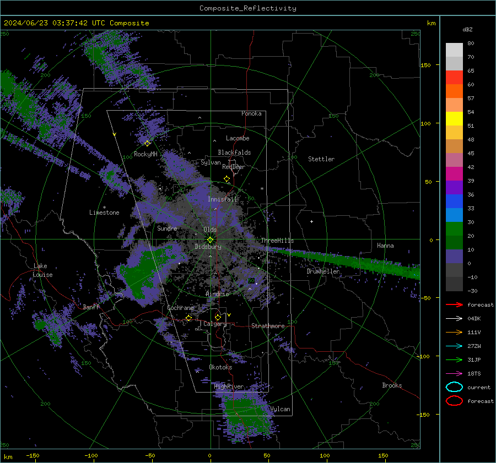The width and height of the screenshot is (496, 463).
Task: Click the -150 tick on bottom axis
Action: pos(33,455)
